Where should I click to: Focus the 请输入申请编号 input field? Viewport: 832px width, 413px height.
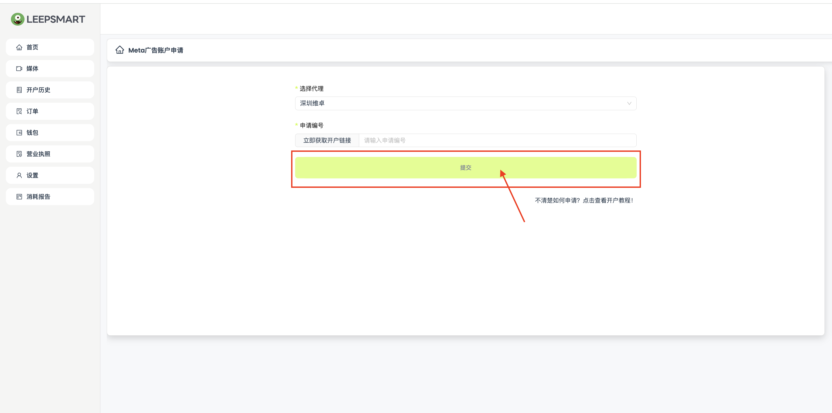[497, 140]
